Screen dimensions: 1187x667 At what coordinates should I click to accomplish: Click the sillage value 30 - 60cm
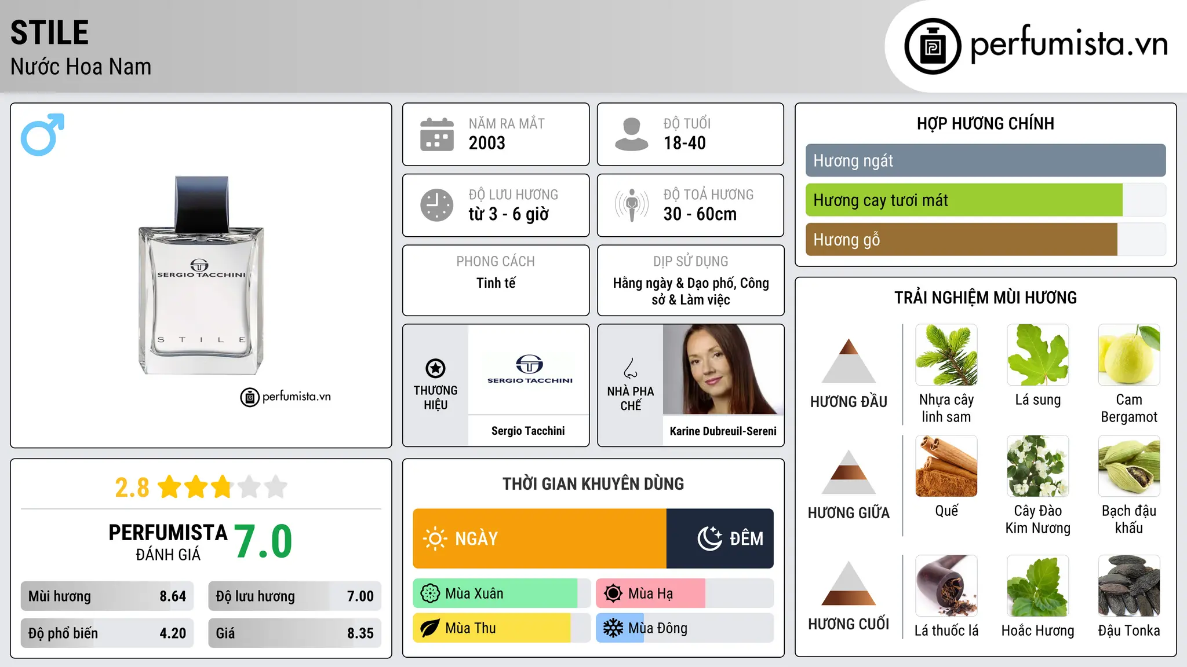click(700, 214)
